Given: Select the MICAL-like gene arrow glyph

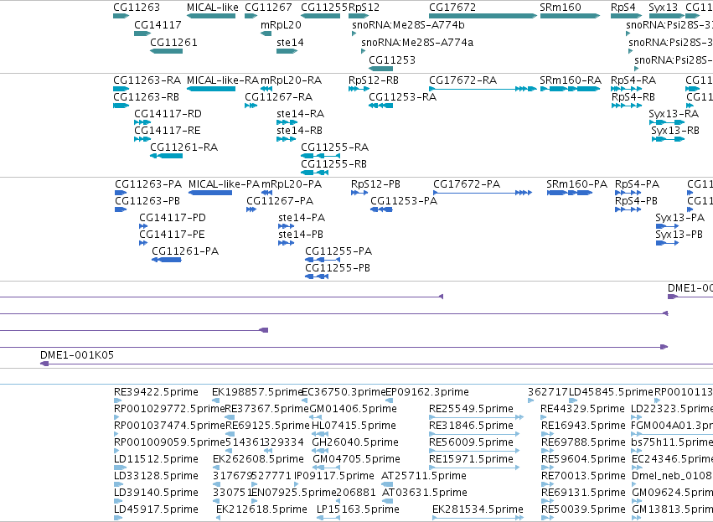Looking at the screenshot, I should tap(211, 17).
